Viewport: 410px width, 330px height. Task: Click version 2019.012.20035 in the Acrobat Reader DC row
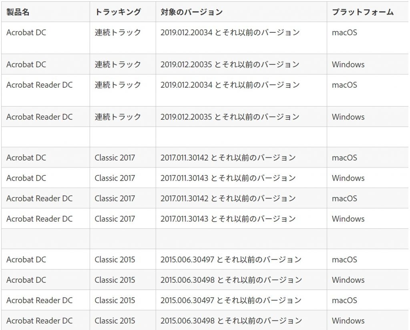[186, 117]
